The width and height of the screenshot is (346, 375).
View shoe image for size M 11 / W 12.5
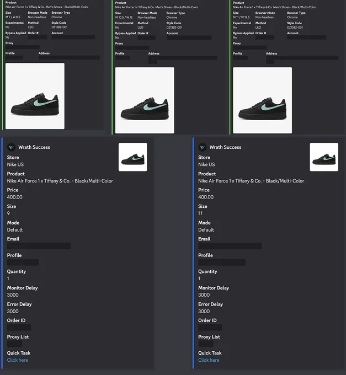click(263, 100)
